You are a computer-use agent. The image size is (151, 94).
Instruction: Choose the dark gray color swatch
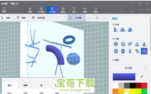[x=127, y=86]
